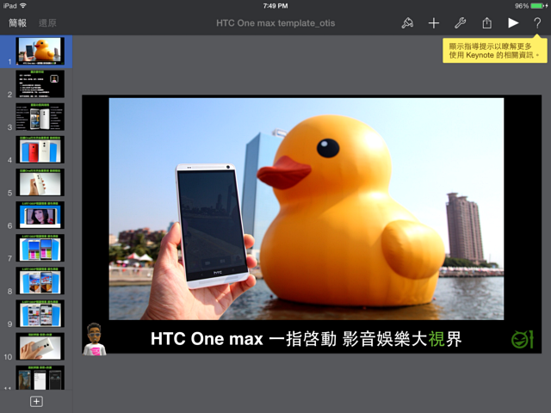Play the slideshow presentation
The image size is (551, 413).
(513, 23)
